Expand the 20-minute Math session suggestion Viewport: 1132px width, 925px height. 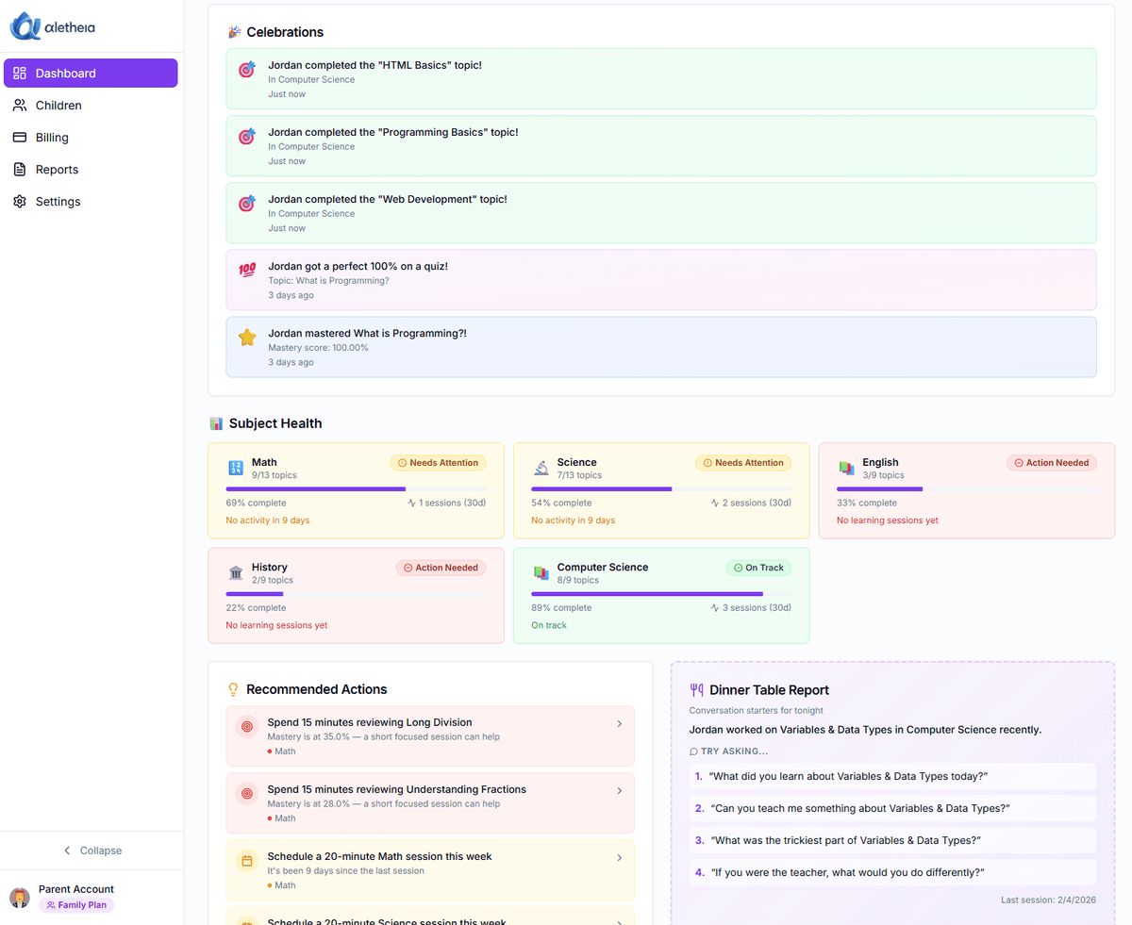tap(620, 857)
